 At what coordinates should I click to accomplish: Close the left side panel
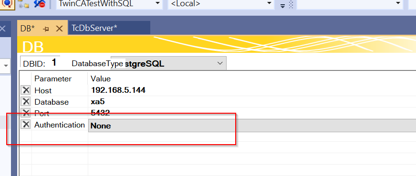pyautogui.click(x=2, y=29)
